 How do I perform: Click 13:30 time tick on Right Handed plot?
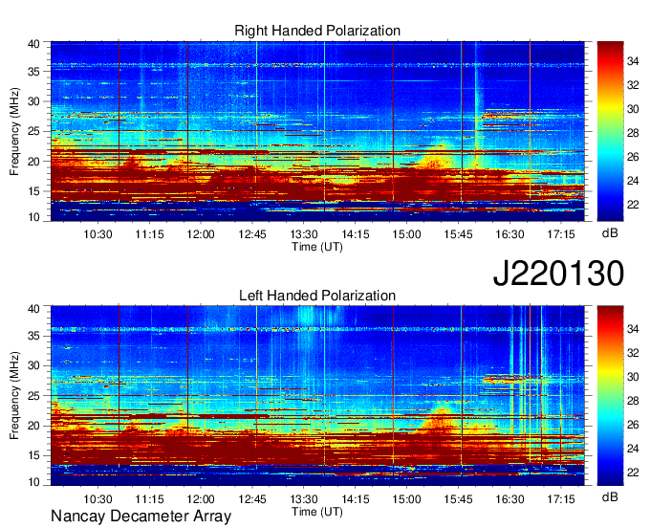(304, 234)
